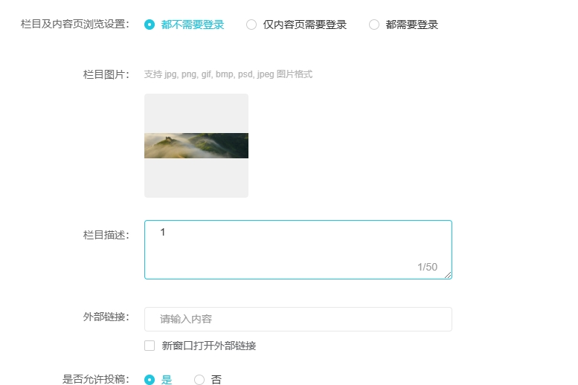578x385 pixels.
Task: Select 否 to disallow submissions
Action: (199, 380)
